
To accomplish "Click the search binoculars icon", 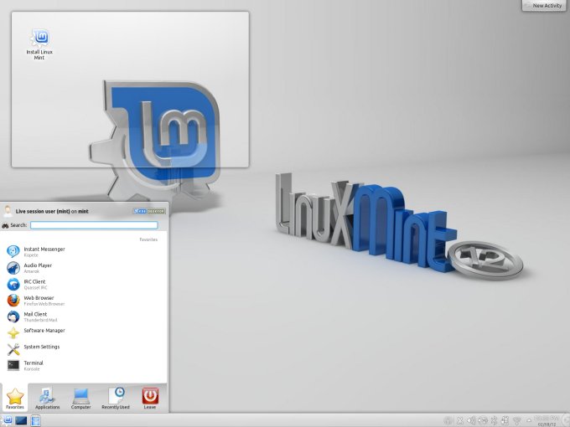I will pyautogui.click(x=5, y=225).
